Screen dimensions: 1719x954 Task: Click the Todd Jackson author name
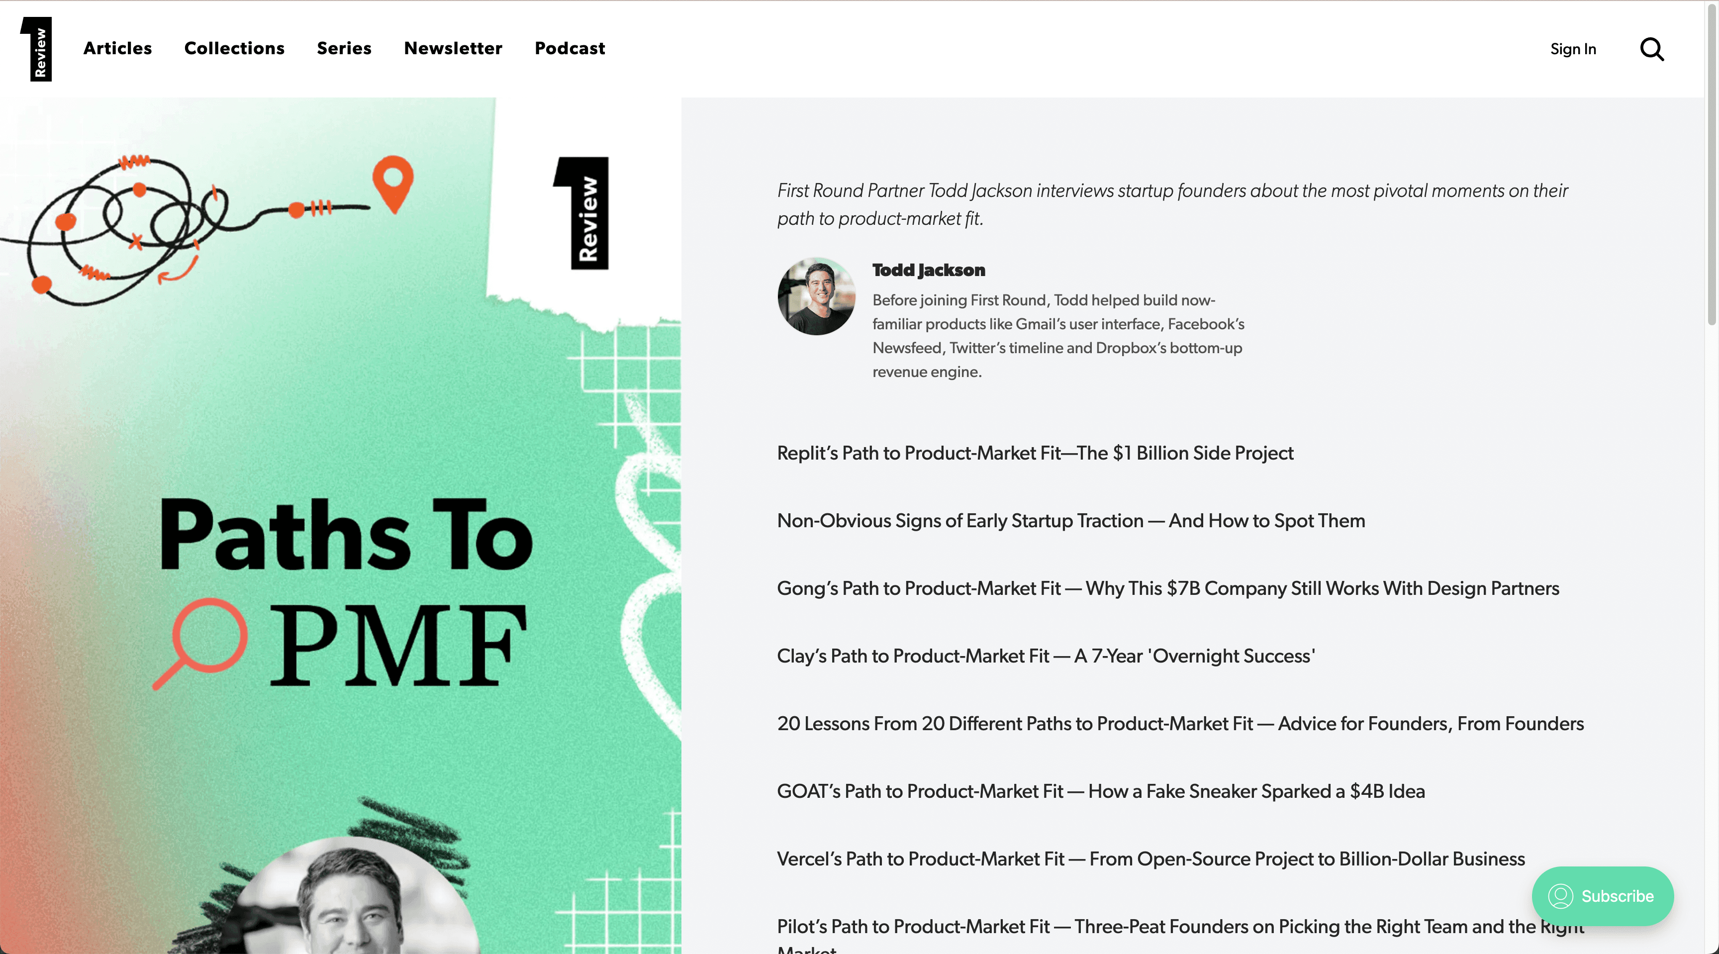tap(928, 270)
